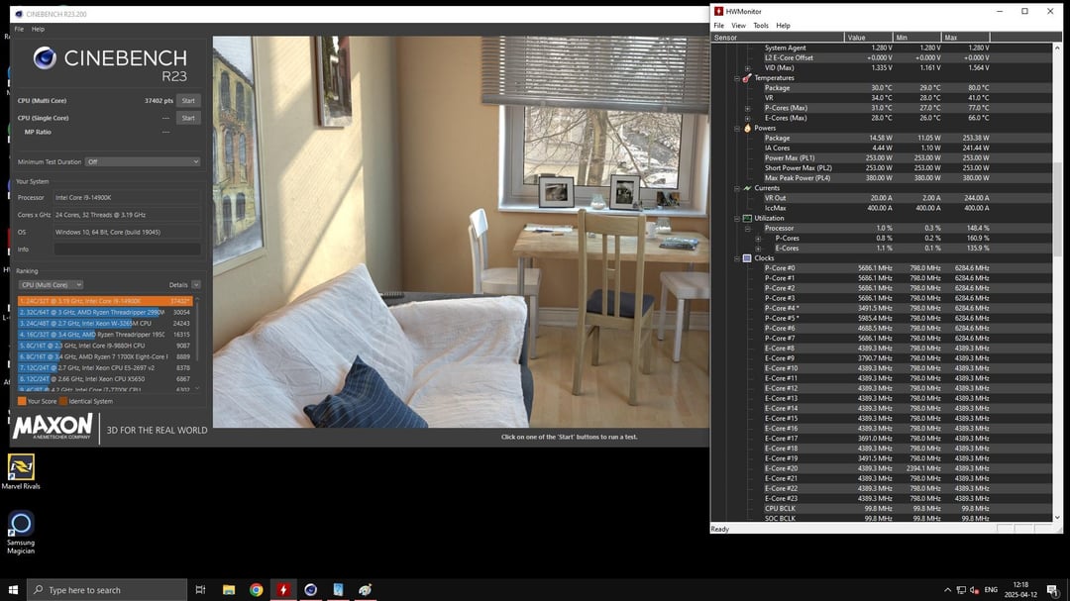Start the CPU (Single Core) test
This screenshot has width=1070, height=601.
188,118
